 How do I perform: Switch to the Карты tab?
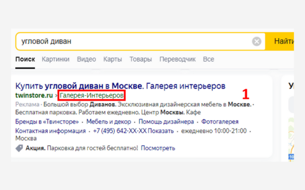click(x=113, y=59)
